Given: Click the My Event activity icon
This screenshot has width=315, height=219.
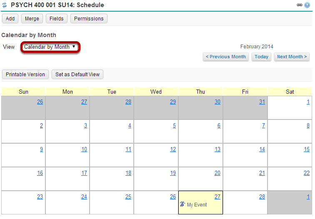Looking at the screenshot, I should (182, 204).
